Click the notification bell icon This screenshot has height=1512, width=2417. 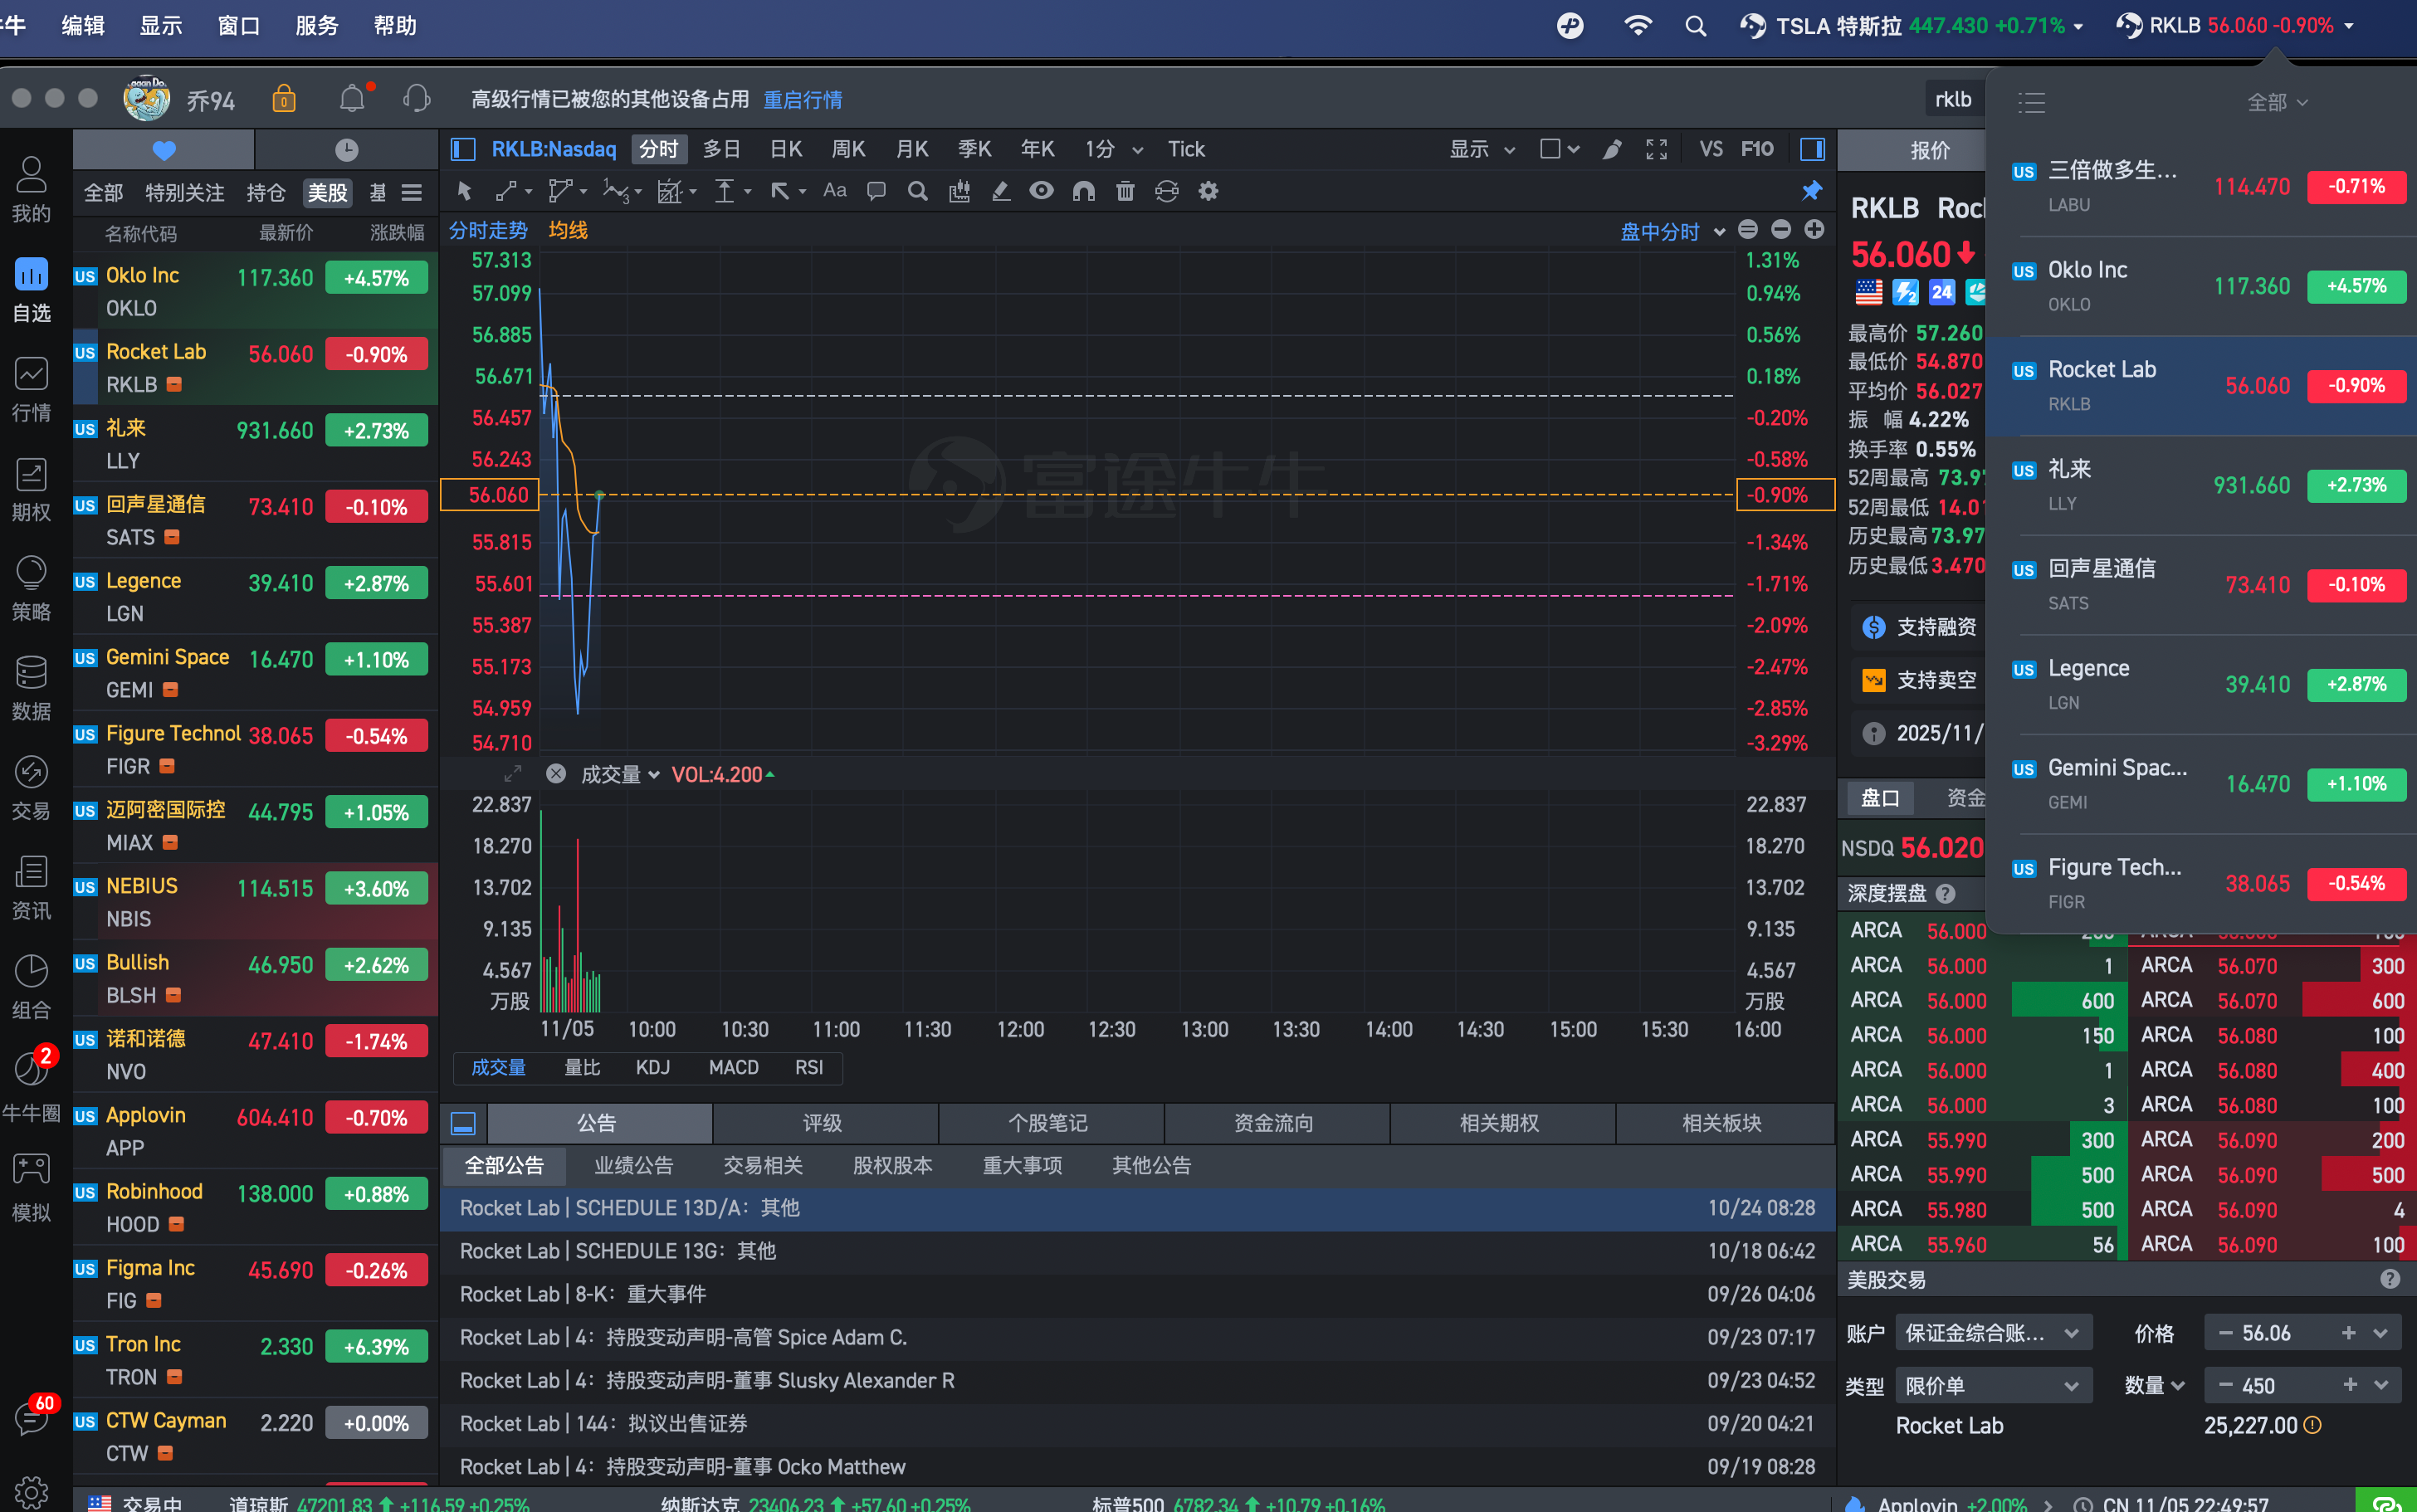point(352,99)
